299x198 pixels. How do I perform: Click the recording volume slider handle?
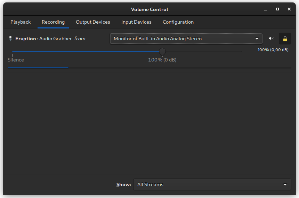pyautogui.click(x=162, y=51)
